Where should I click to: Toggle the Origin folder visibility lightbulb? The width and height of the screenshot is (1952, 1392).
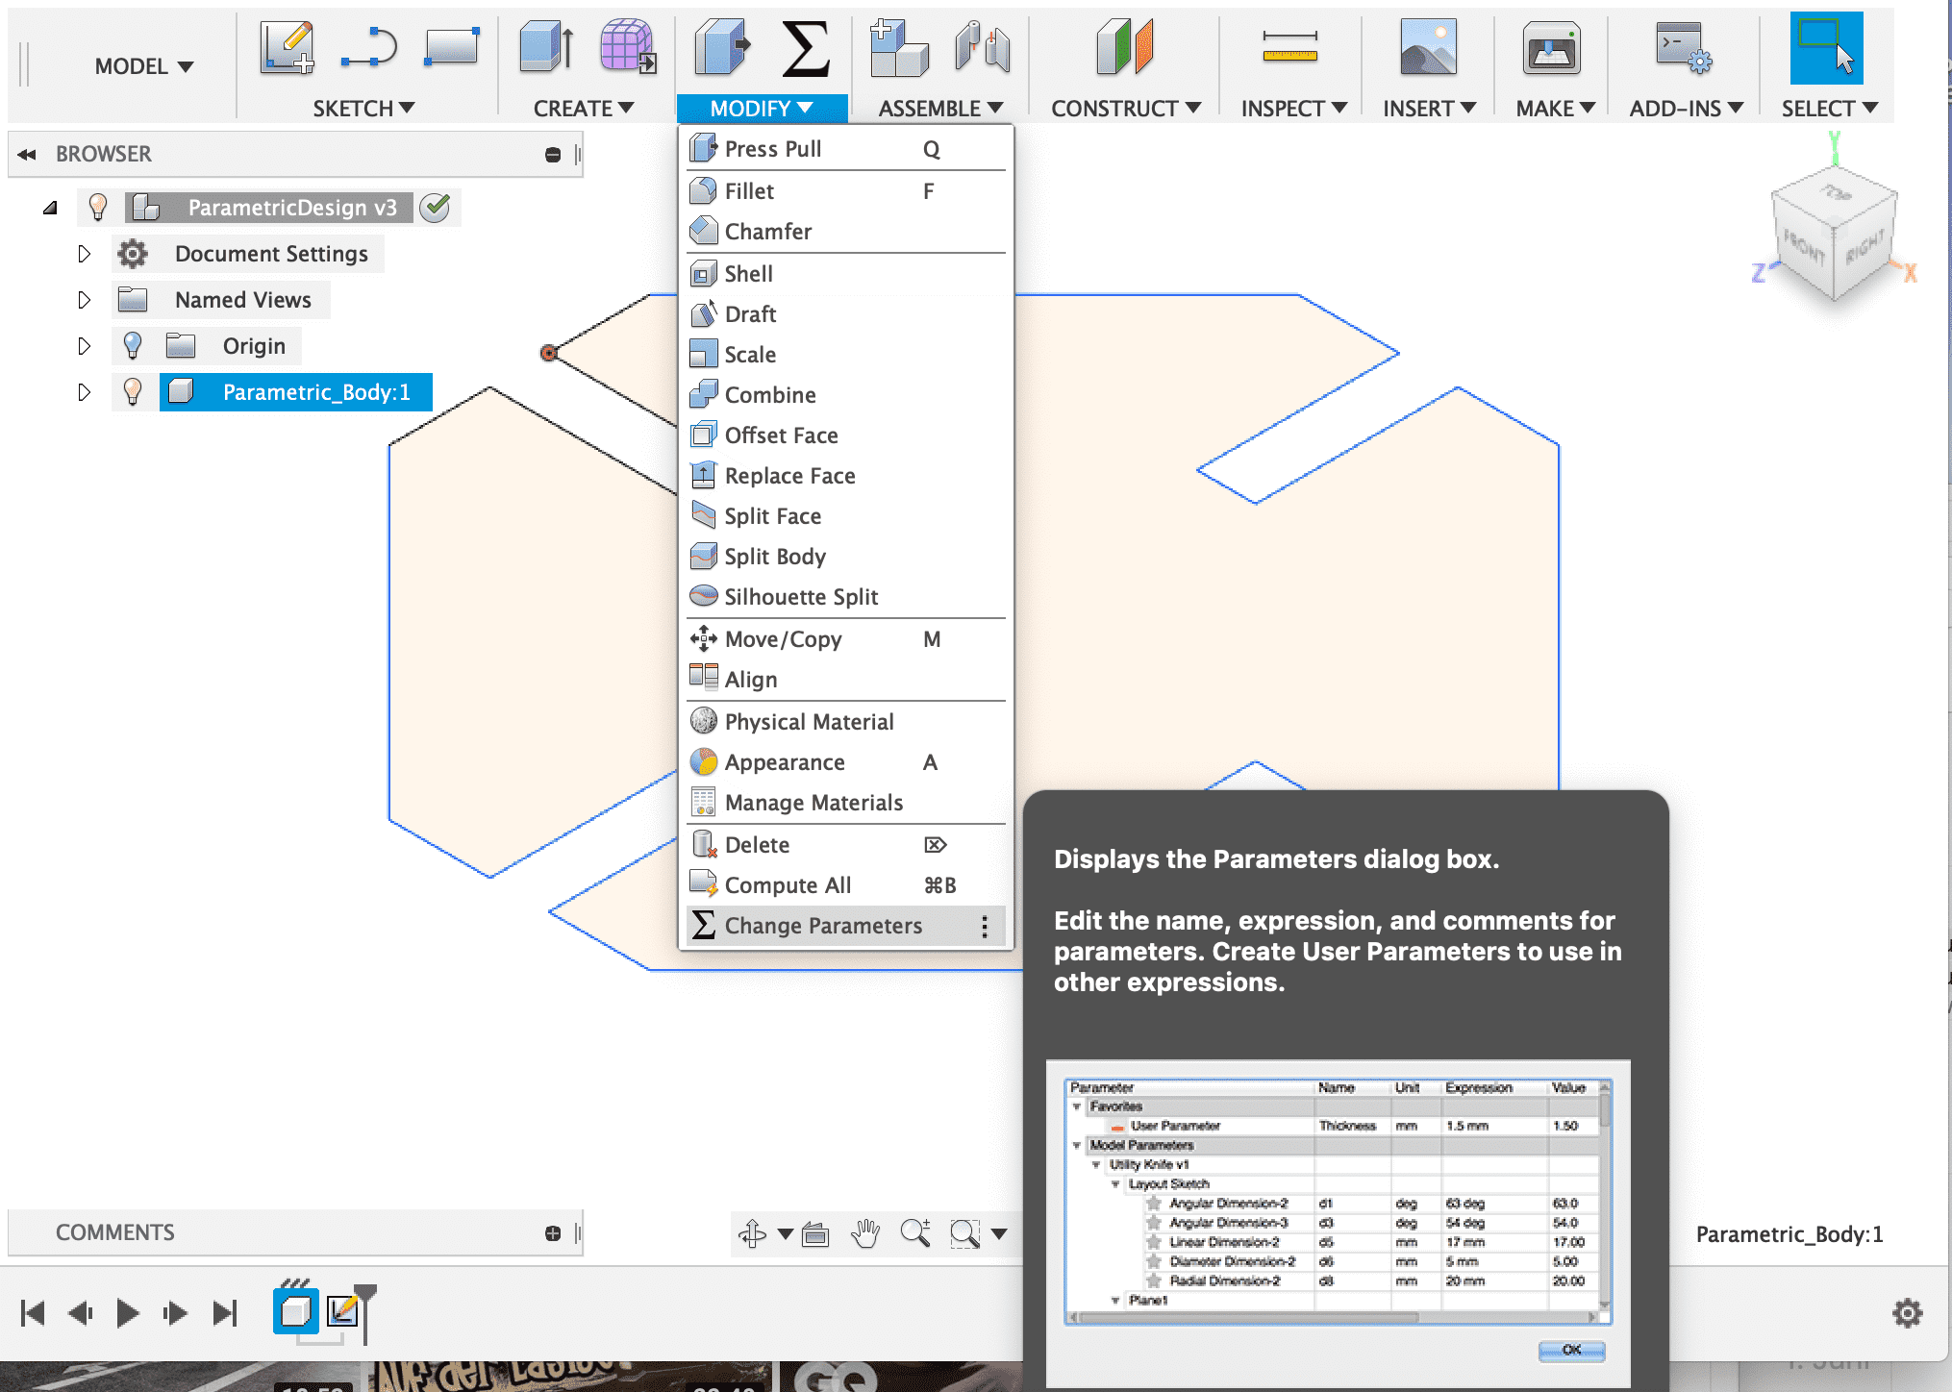coord(133,346)
